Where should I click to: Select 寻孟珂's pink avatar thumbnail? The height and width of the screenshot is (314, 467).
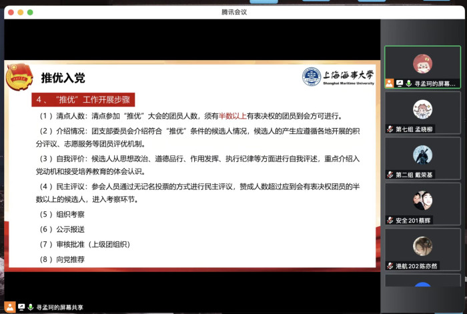(x=422, y=64)
